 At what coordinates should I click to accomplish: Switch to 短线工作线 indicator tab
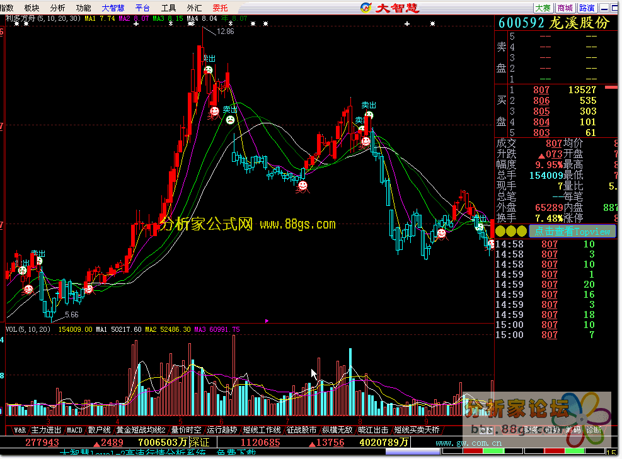(x=262, y=430)
